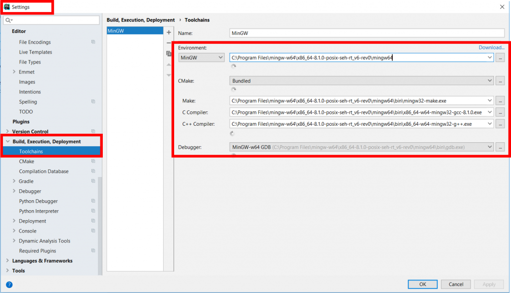
Task: Browse for the C Compiler path
Action: click(x=501, y=112)
